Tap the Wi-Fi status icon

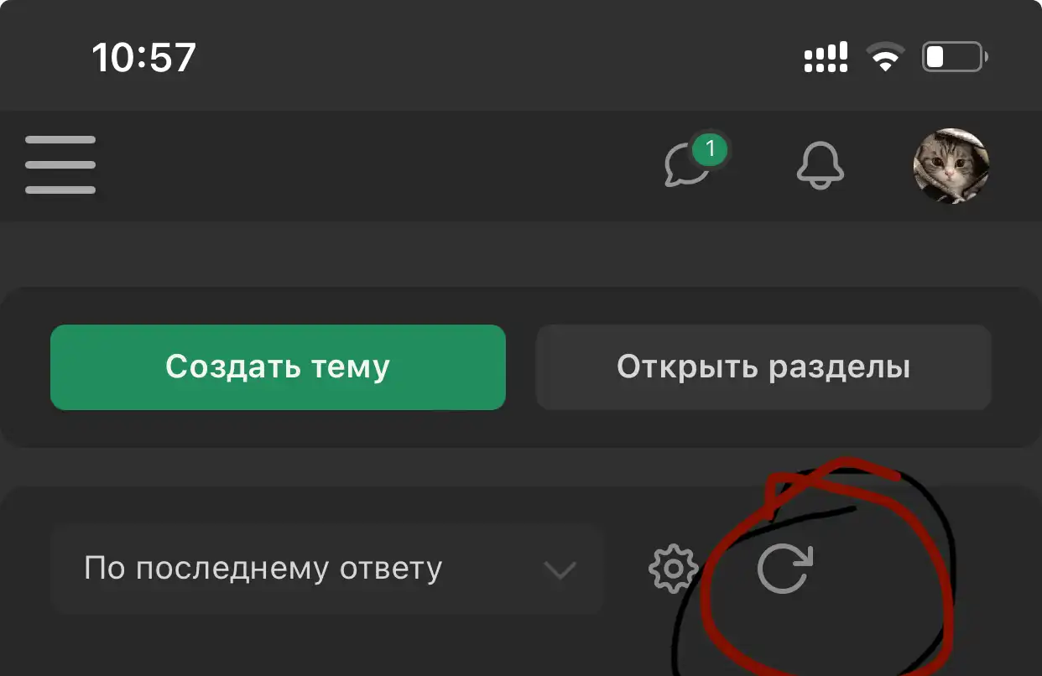[885, 58]
